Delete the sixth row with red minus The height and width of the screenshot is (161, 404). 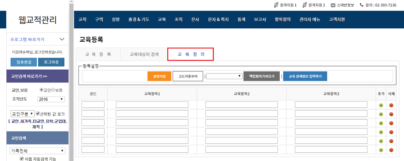391,150
